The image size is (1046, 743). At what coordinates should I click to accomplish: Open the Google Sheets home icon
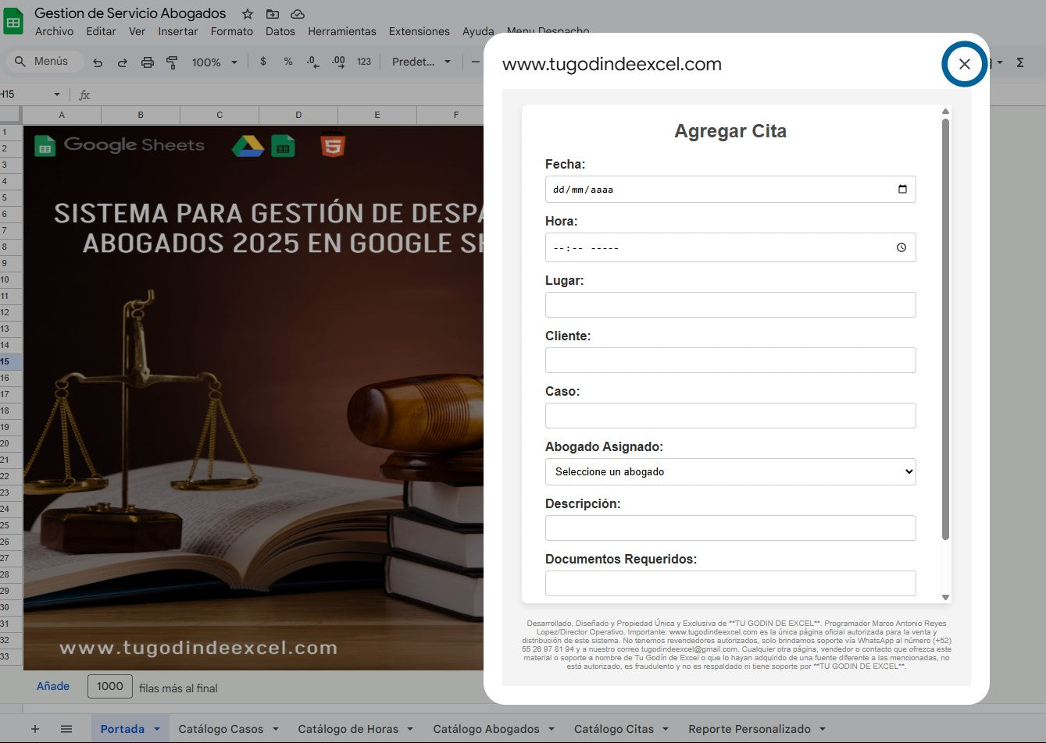[14, 21]
